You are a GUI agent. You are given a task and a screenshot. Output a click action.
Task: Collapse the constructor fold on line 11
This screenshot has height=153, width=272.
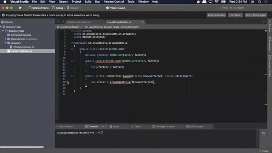pyautogui.click(x=72, y=61)
